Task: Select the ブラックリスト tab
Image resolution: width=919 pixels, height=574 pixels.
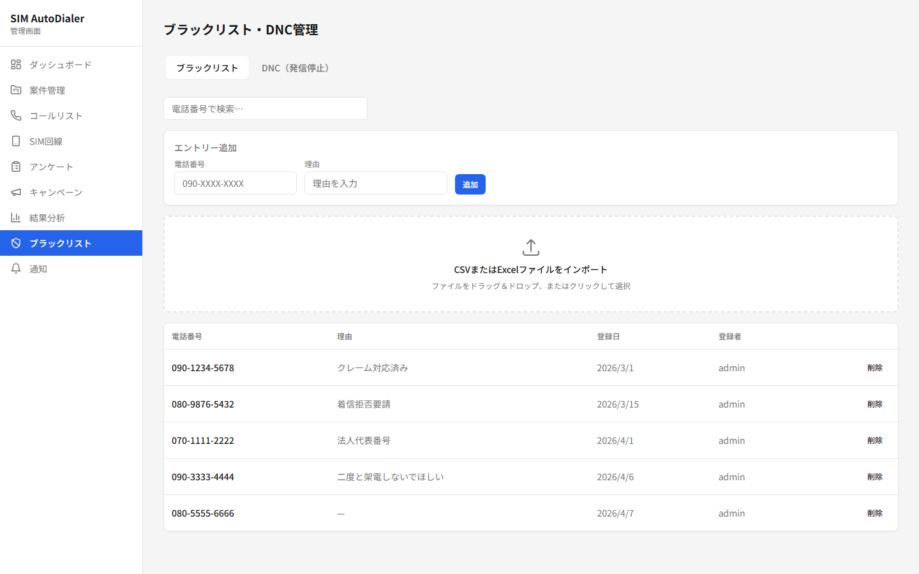Action: 207,68
